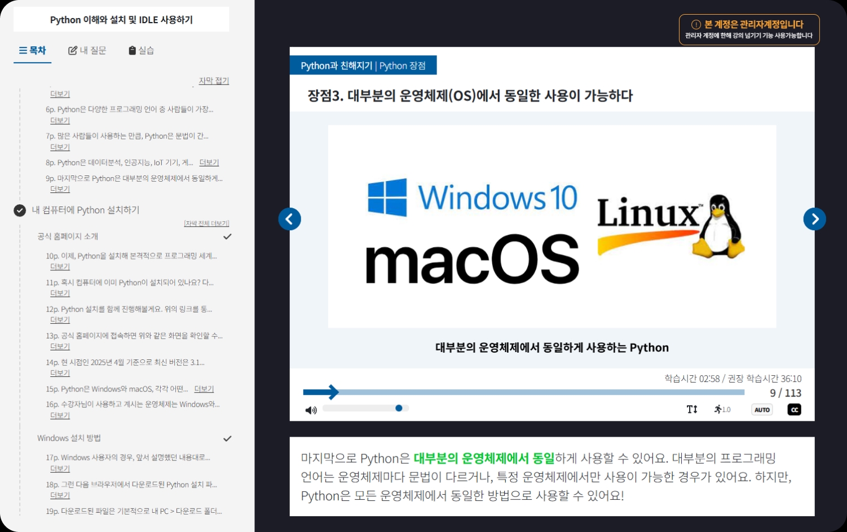847x532 pixels.
Task: Jump to the 9p caption line
Action: (x=134, y=178)
